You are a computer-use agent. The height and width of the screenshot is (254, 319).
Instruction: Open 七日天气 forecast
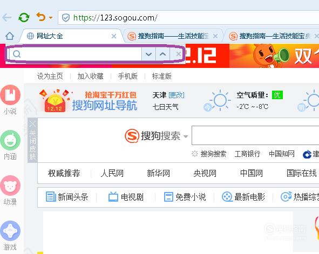(165, 107)
